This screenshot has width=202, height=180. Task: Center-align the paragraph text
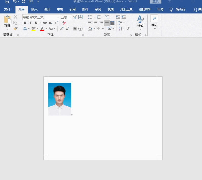[x=96, y=23]
